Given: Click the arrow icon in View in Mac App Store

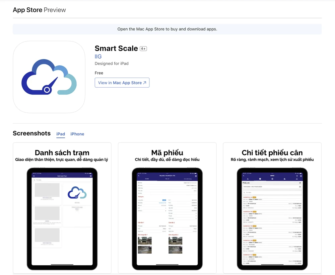Looking at the screenshot, I should 145,83.
